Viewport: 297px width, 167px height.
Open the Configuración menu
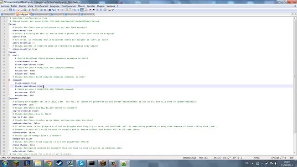click(69, 6)
